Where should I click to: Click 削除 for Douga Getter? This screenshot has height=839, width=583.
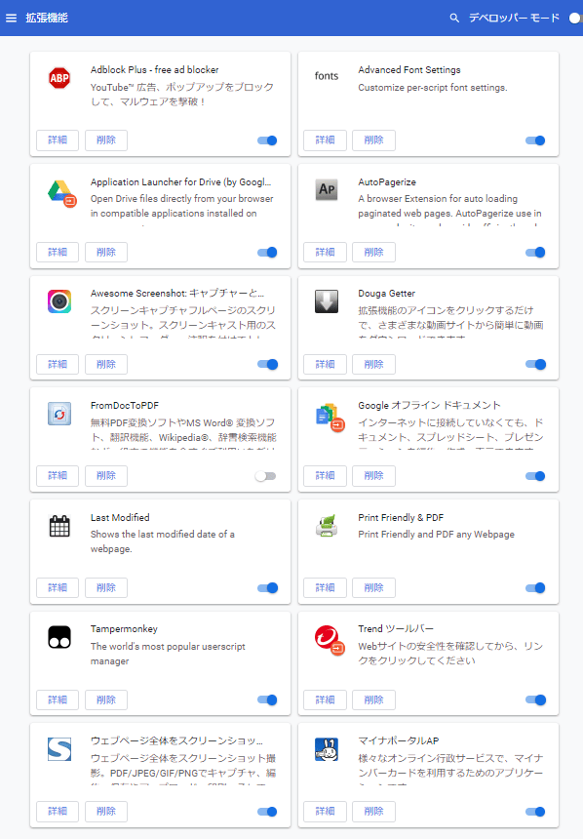coord(373,365)
